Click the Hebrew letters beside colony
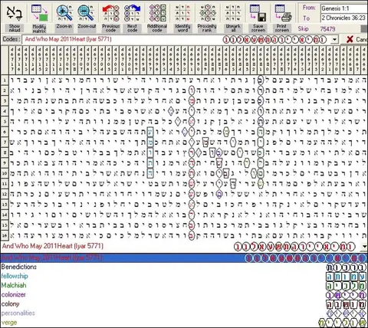The width and height of the screenshot is (368, 328). coord(347,304)
